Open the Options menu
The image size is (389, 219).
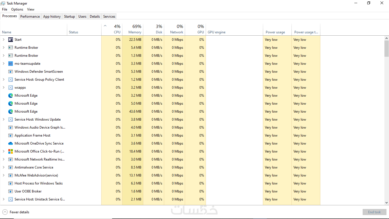coord(17,9)
